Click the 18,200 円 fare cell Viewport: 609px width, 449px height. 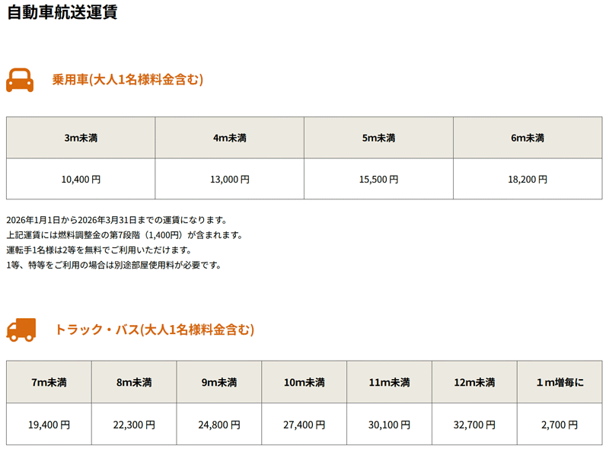(528, 180)
